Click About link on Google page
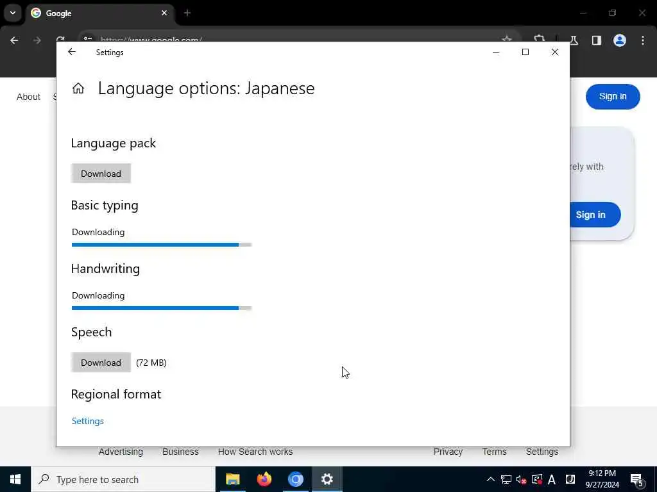This screenshot has width=657, height=492. click(28, 97)
